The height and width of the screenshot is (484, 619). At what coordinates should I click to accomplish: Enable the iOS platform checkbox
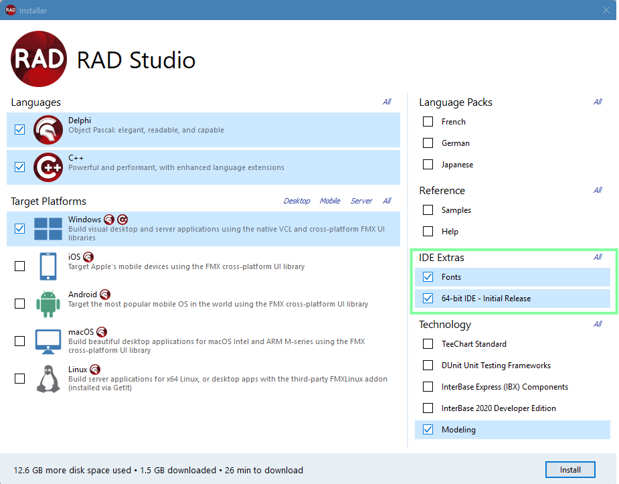[19, 266]
